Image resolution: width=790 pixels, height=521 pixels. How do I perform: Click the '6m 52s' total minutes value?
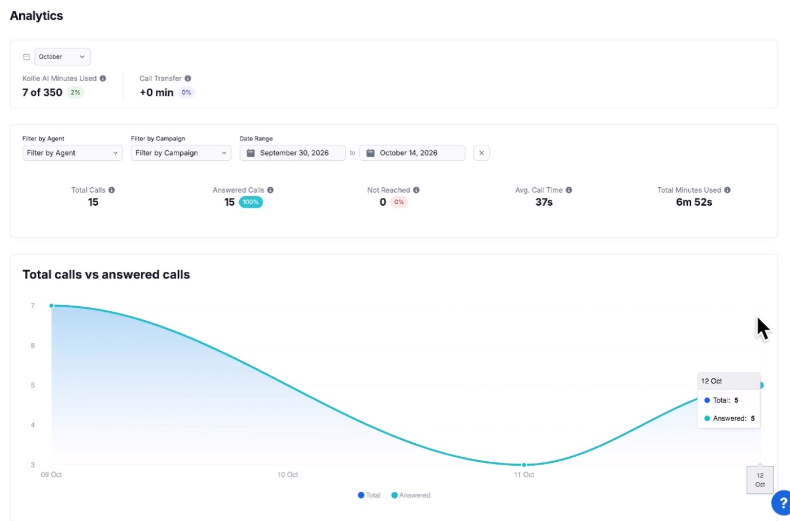coord(694,202)
